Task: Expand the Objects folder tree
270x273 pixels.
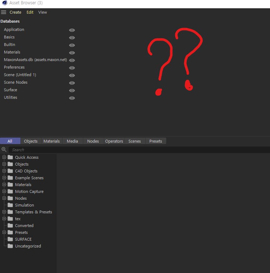Action: pyautogui.click(x=4, y=164)
